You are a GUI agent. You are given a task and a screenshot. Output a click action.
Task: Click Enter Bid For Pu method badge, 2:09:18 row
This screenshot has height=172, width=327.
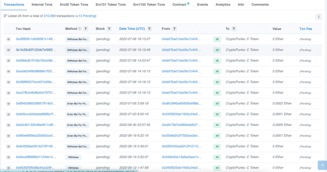(77, 103)
